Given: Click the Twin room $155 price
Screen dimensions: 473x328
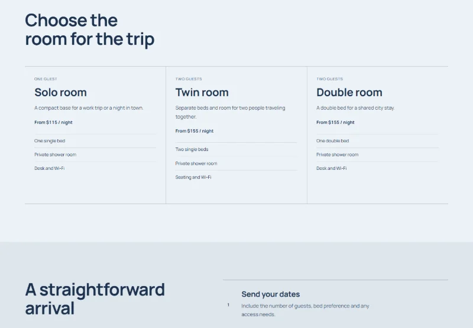Looking at the screenshot, I should pos(195,131).
